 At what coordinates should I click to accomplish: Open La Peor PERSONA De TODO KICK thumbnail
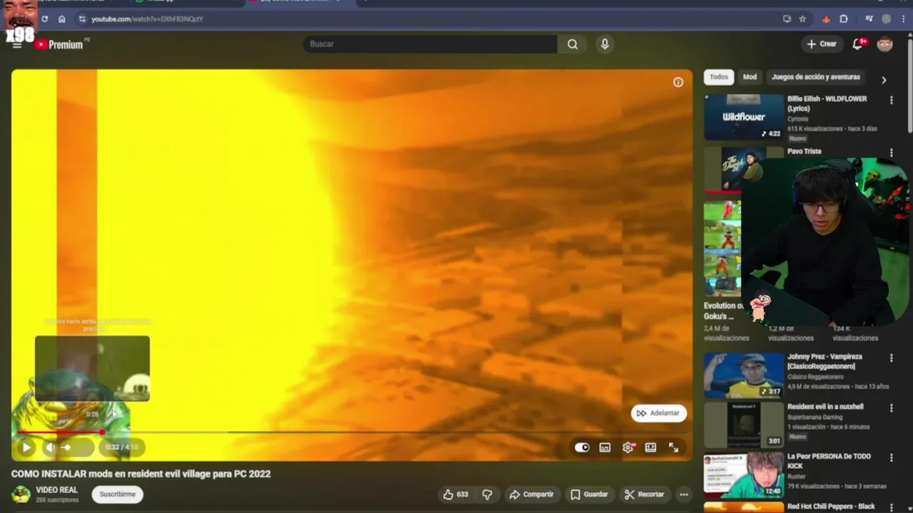tap(744, 475)
